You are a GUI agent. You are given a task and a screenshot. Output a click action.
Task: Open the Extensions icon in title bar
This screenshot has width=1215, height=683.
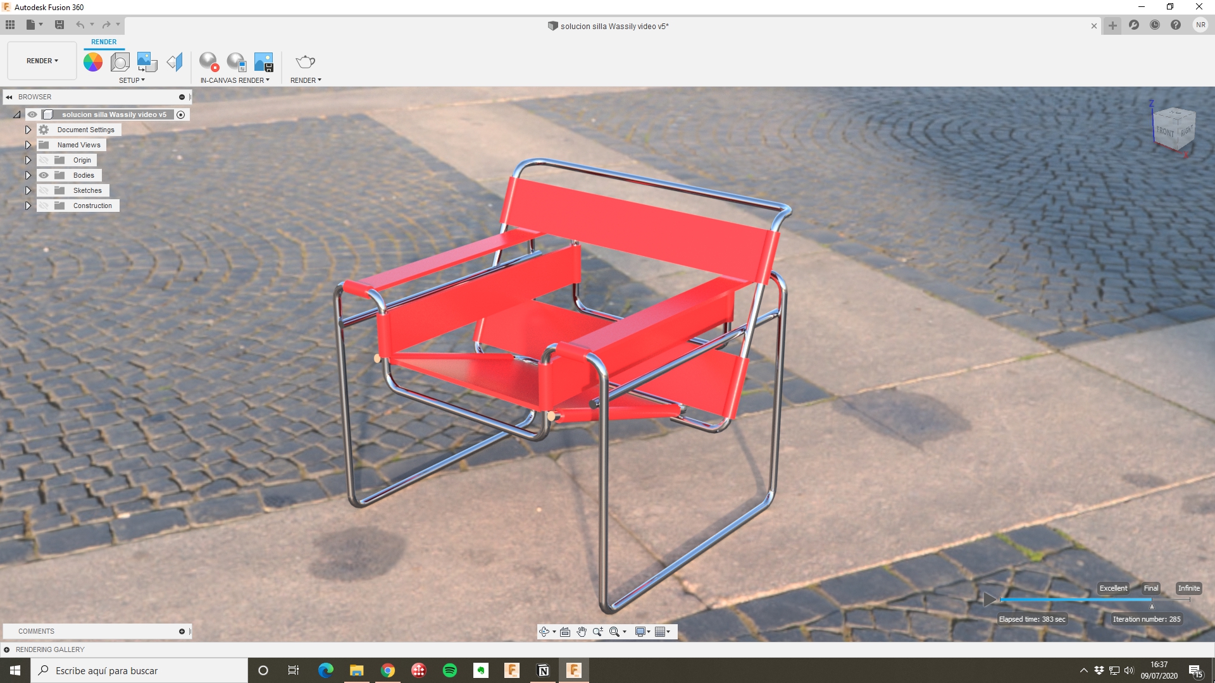(x=1134, y=25)
